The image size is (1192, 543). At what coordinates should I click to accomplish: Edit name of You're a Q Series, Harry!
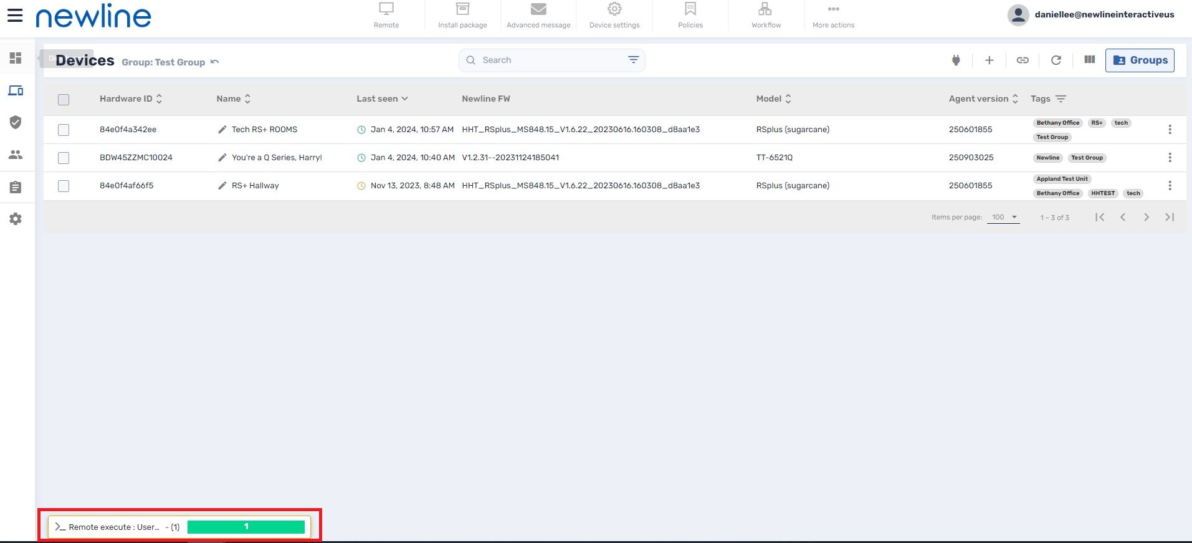point(222,158)
